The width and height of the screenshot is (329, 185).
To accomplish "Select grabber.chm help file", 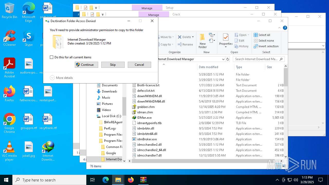I will pyautogui.click(x=146, y=107).
